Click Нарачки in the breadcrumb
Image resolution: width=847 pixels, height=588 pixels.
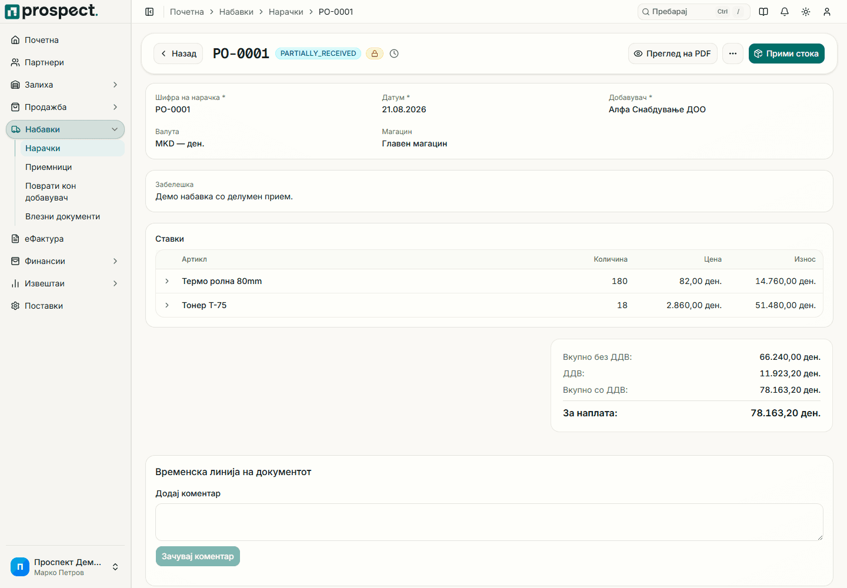[x=286, y=12]
